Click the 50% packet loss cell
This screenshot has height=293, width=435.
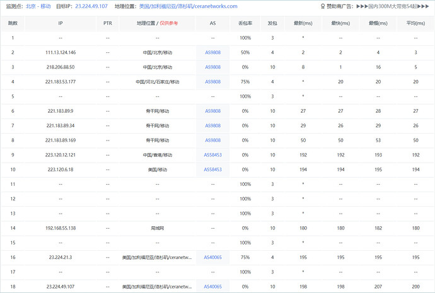245,52
